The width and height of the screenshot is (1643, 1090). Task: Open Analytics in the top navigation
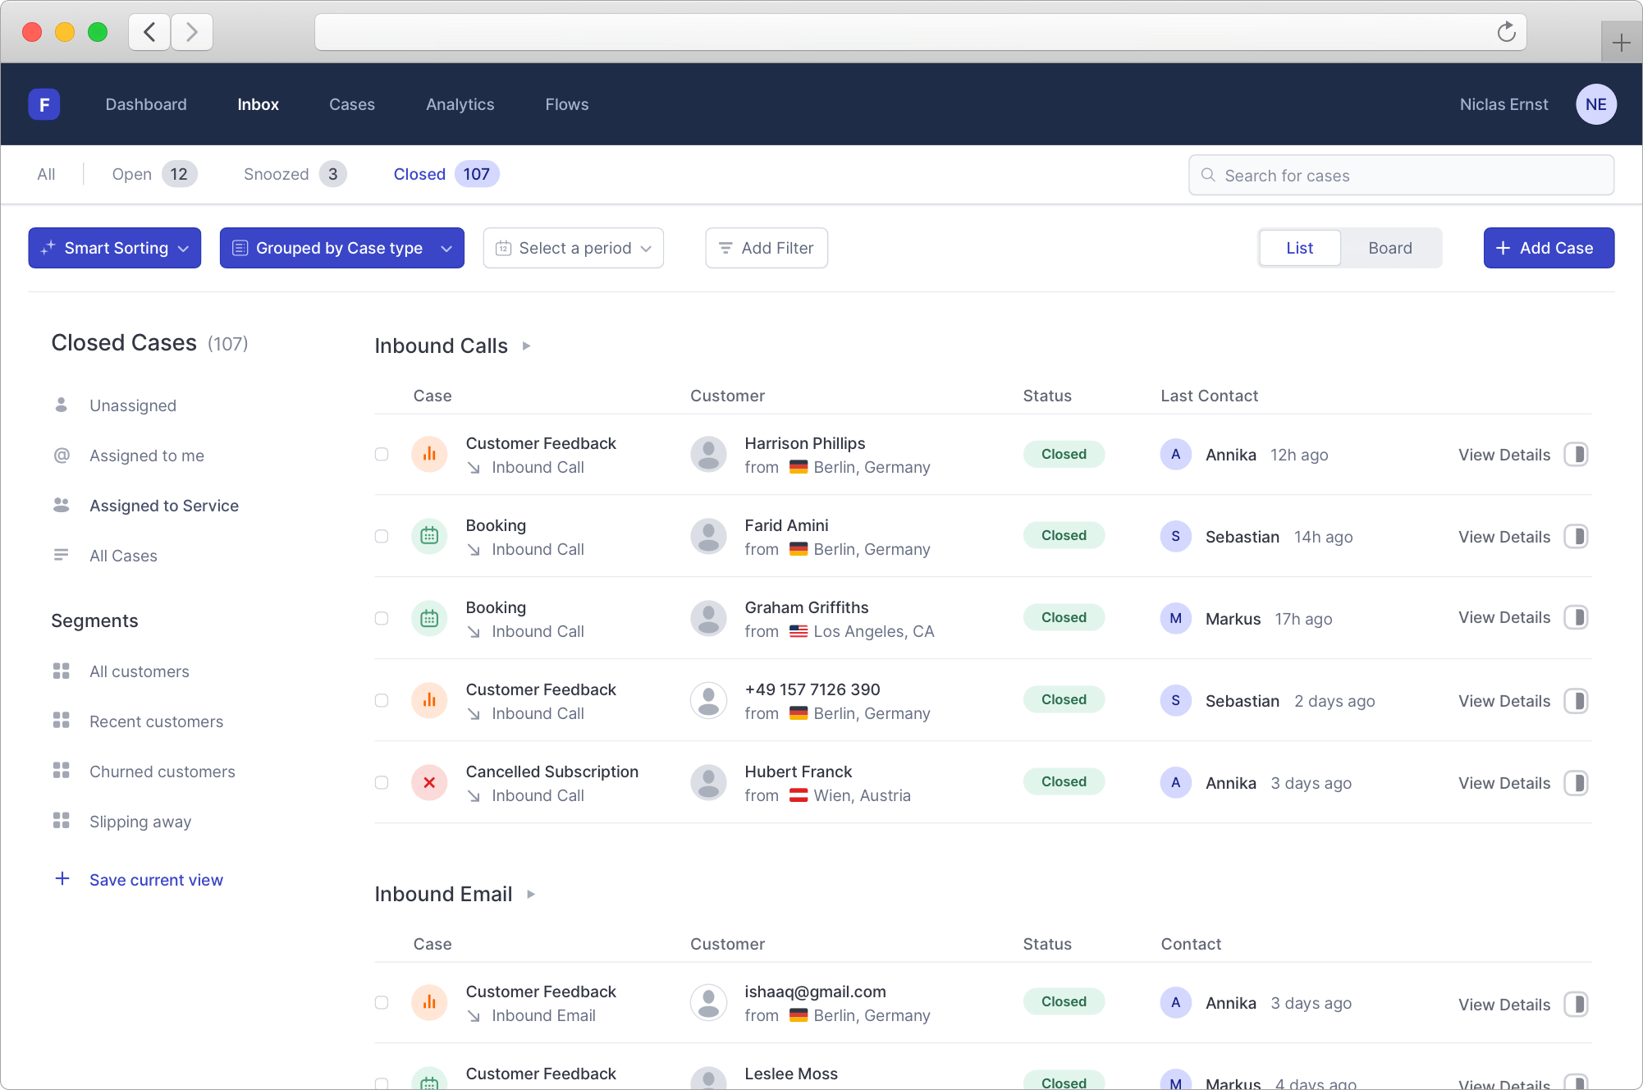tap(460, 104)
